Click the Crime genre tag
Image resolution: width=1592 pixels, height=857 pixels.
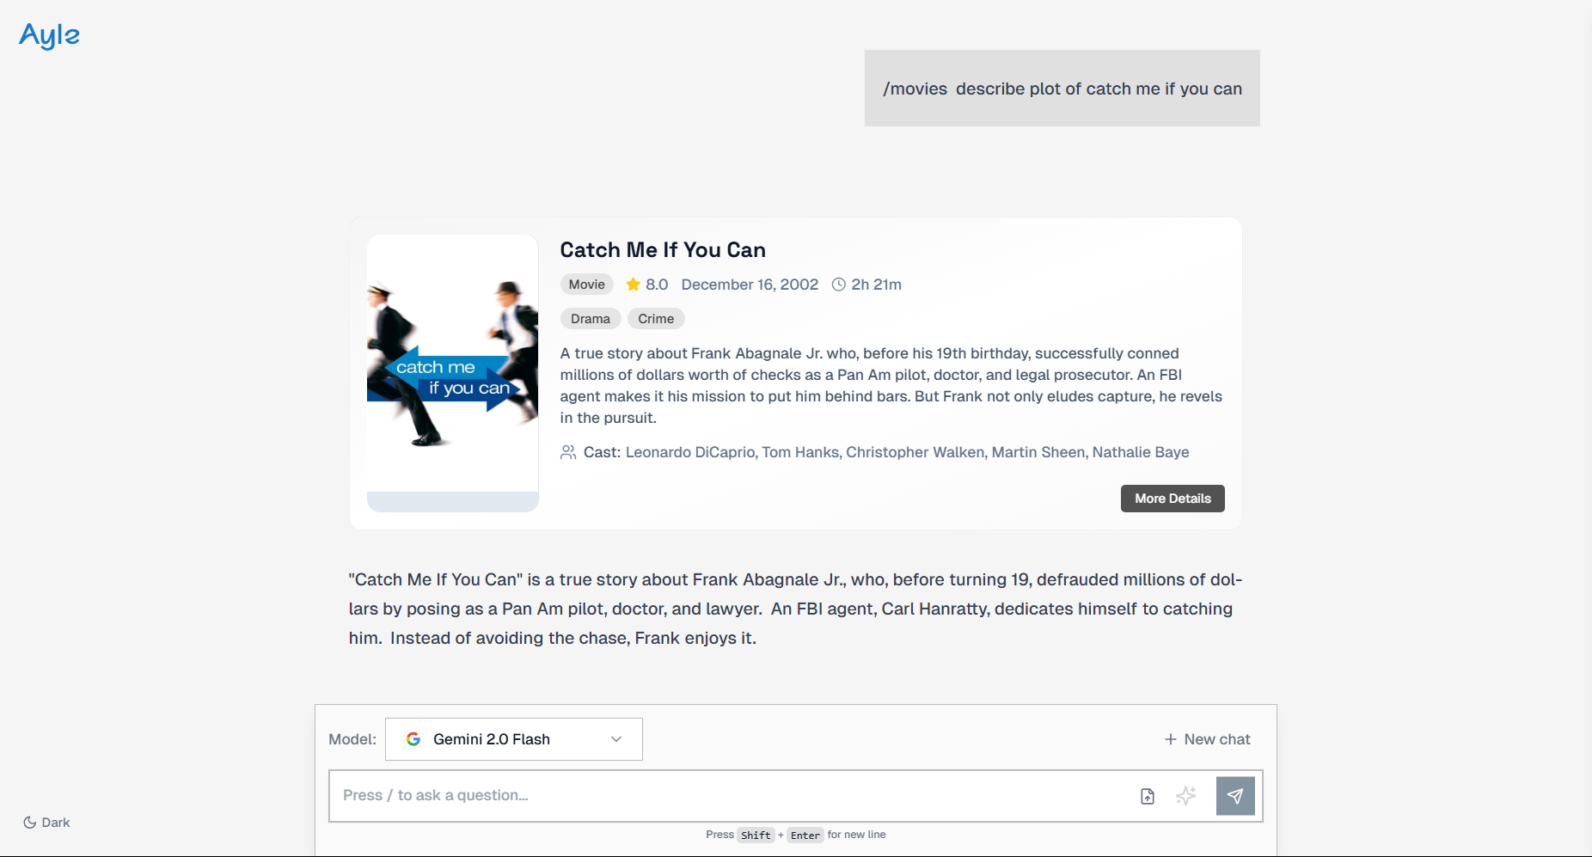click(x=656, y=319)
